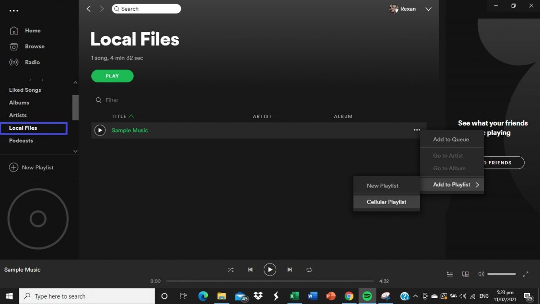Toggle repeat mode
The image size is (540, 304).
pyautogui.click(x=309, y=270)
